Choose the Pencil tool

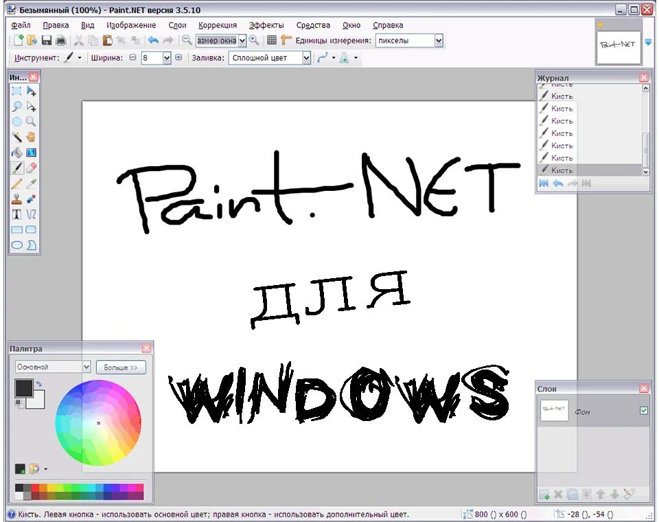[x=16, y=183]
